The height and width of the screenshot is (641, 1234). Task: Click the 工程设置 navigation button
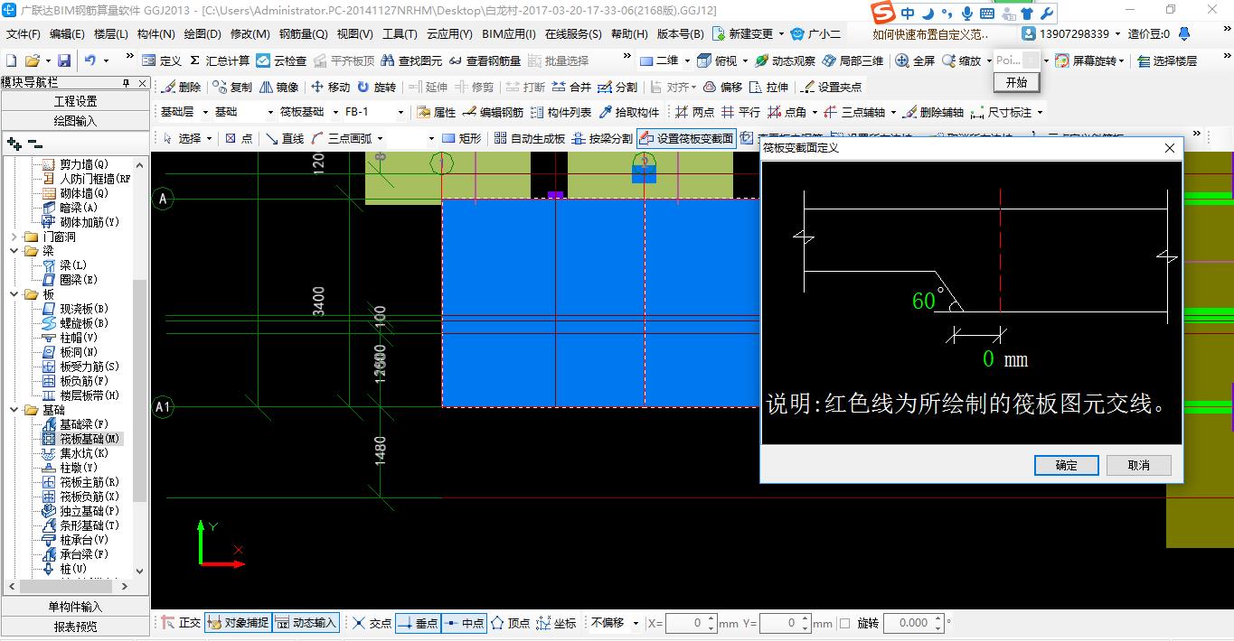point(75,101)
